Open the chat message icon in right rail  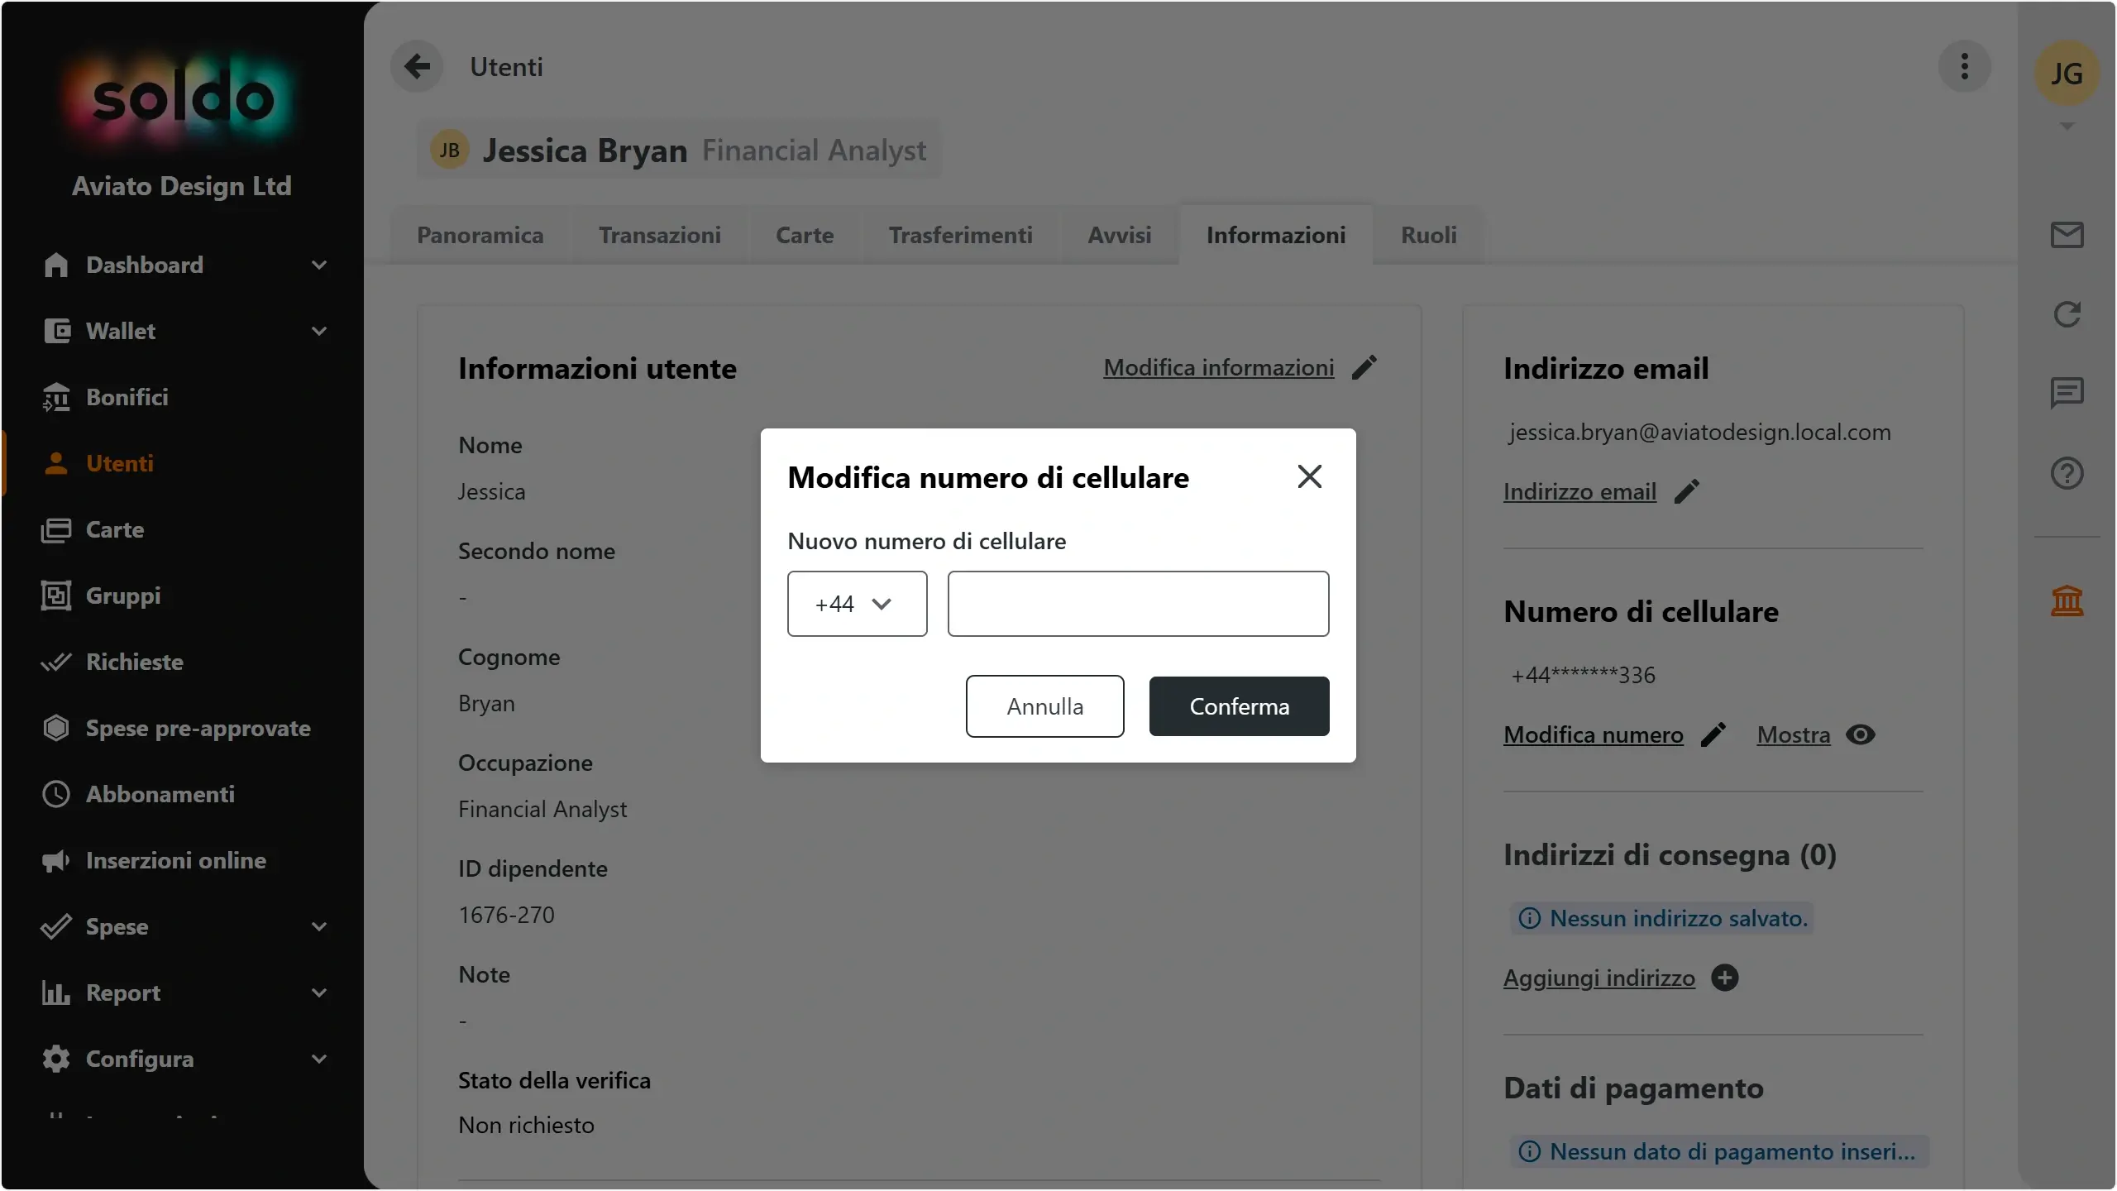click(x=2067, y=393)
